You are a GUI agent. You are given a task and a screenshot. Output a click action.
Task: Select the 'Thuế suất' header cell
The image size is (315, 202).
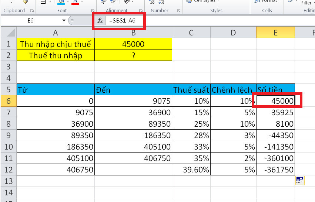[191, 90]
